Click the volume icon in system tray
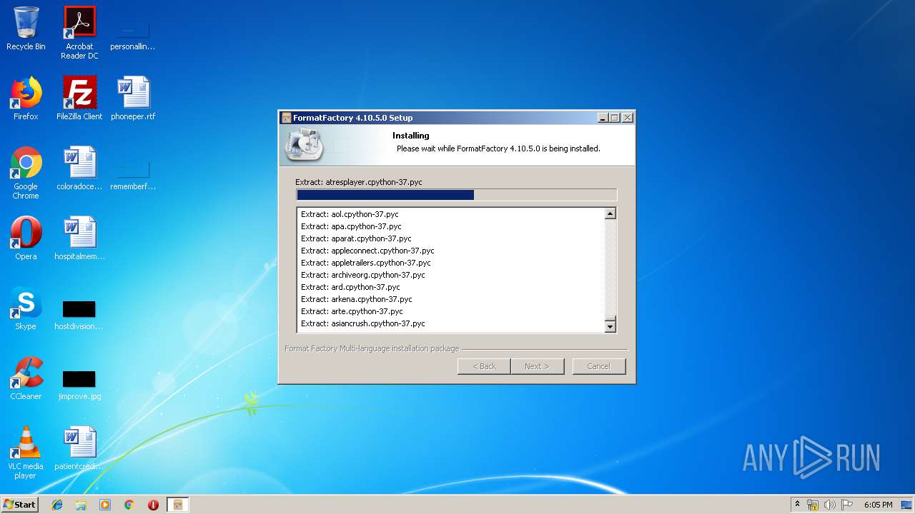This screenshot has height=514, width=915. pyautogui.click(x=829, y=505)
